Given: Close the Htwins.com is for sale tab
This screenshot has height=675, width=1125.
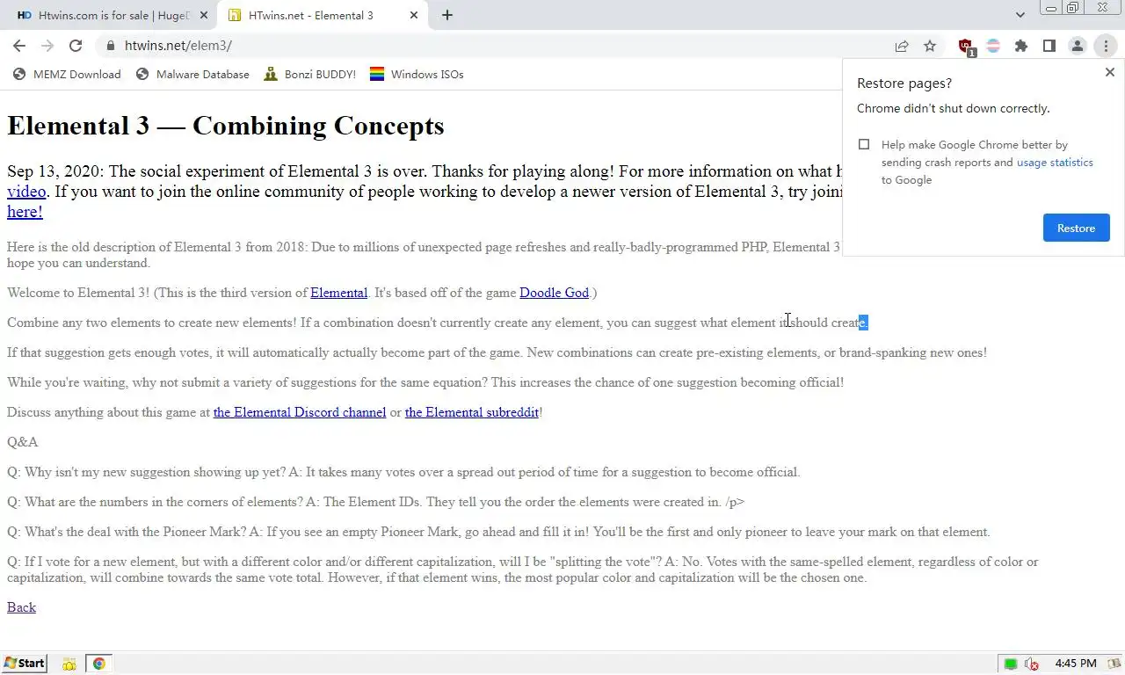Looking at the screenshot, I should [x=204, y=15].
